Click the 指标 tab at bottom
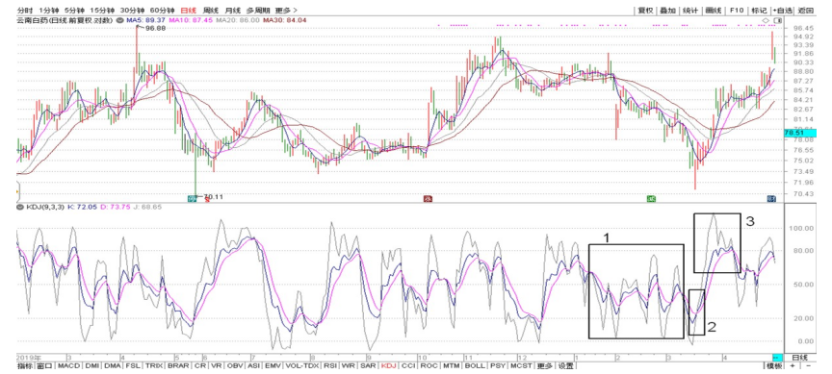 point(25,365)
